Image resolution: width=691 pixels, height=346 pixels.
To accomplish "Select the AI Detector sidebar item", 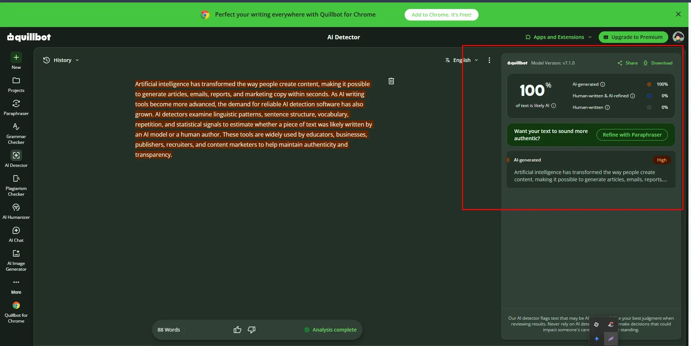I will tap(16, 159).
